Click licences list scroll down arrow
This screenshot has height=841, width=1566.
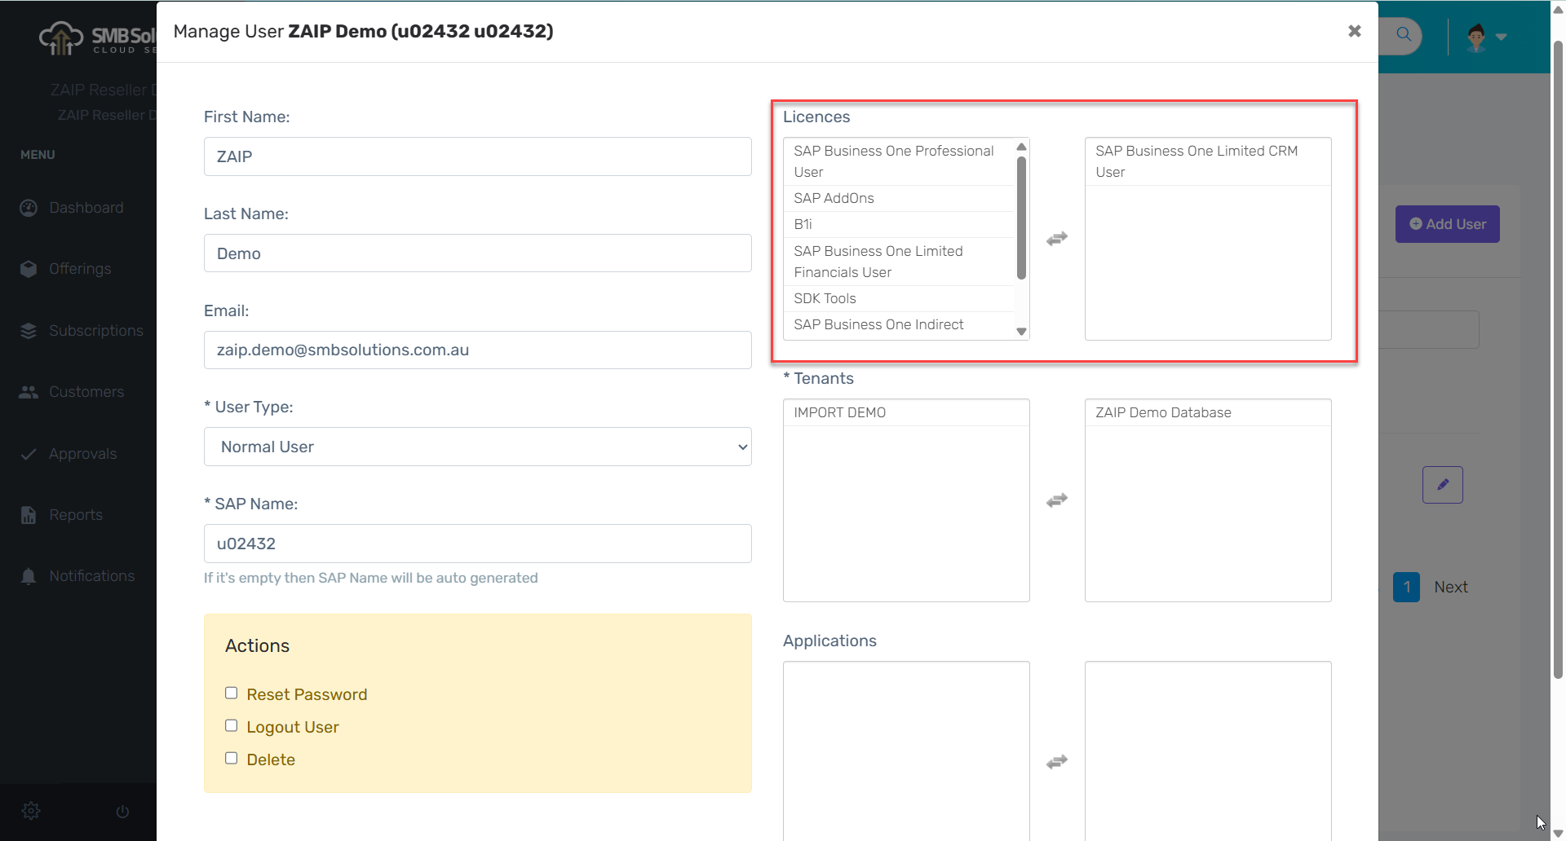pos(1021,331)
